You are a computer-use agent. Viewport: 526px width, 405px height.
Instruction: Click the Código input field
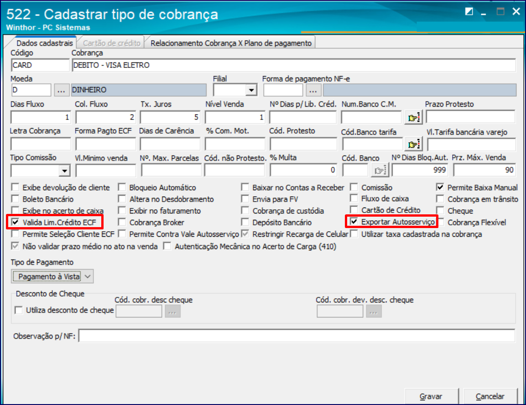(x=40, y=65)
